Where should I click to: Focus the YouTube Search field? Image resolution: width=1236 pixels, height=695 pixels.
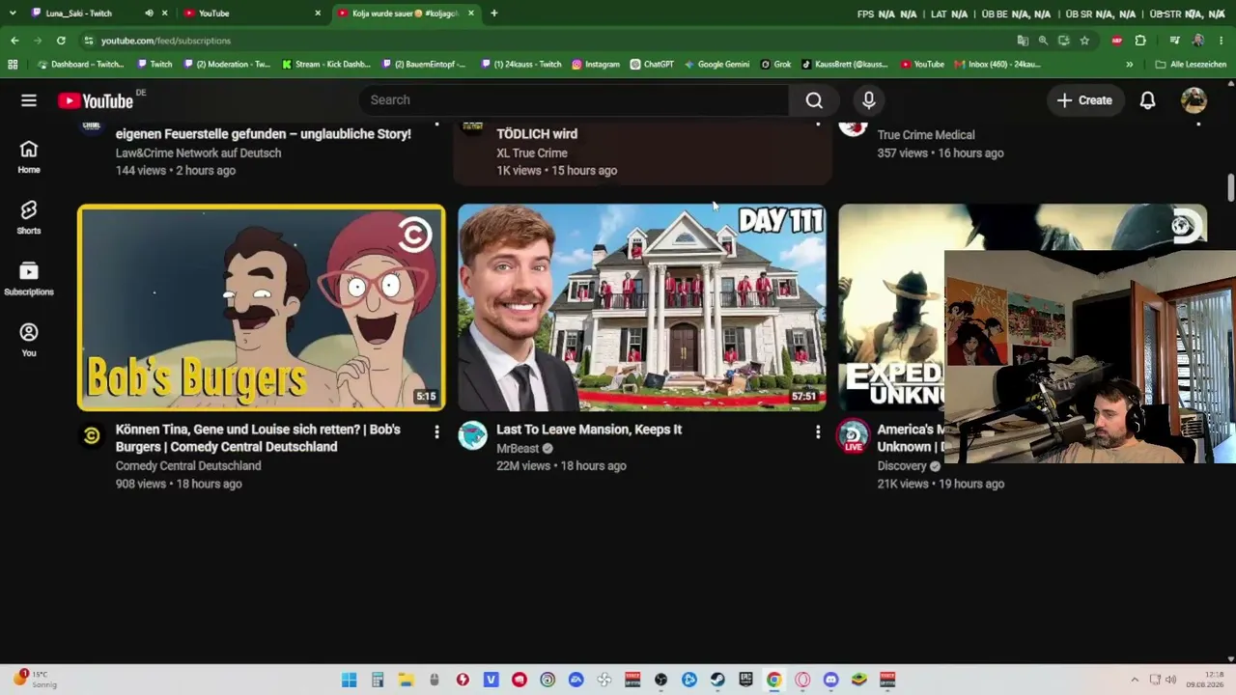coord(574,100)
